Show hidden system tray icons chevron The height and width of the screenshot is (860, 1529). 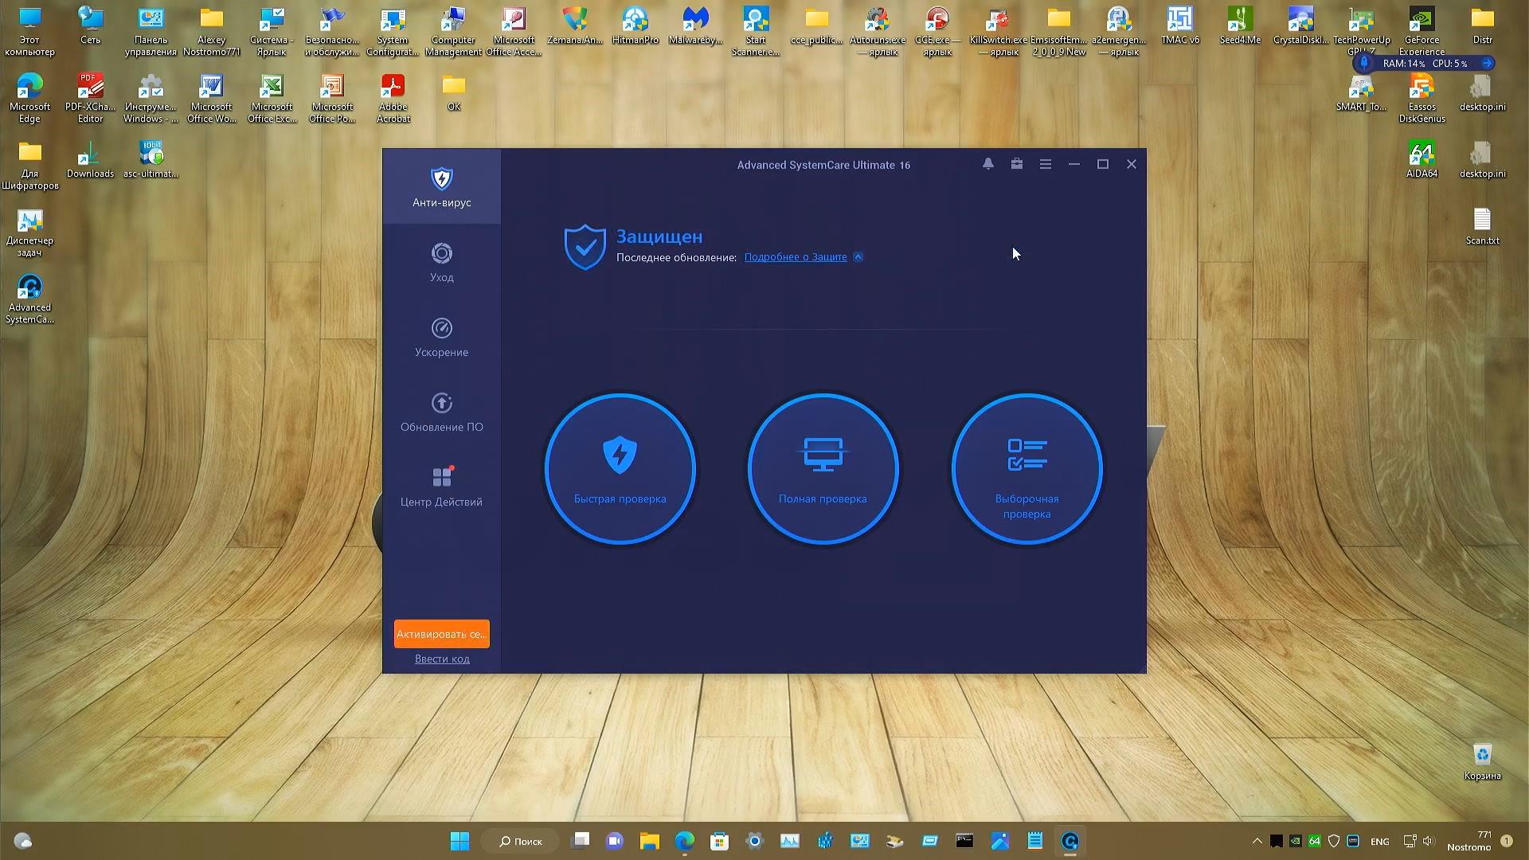[1257, 841]
